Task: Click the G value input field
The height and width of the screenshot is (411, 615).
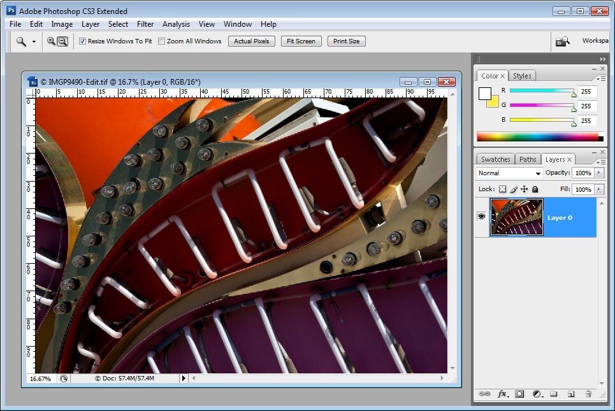Action: (x=587, y=106)
